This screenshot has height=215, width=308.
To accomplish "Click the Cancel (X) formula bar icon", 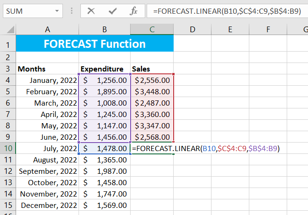I will click(x=91, y=11).
